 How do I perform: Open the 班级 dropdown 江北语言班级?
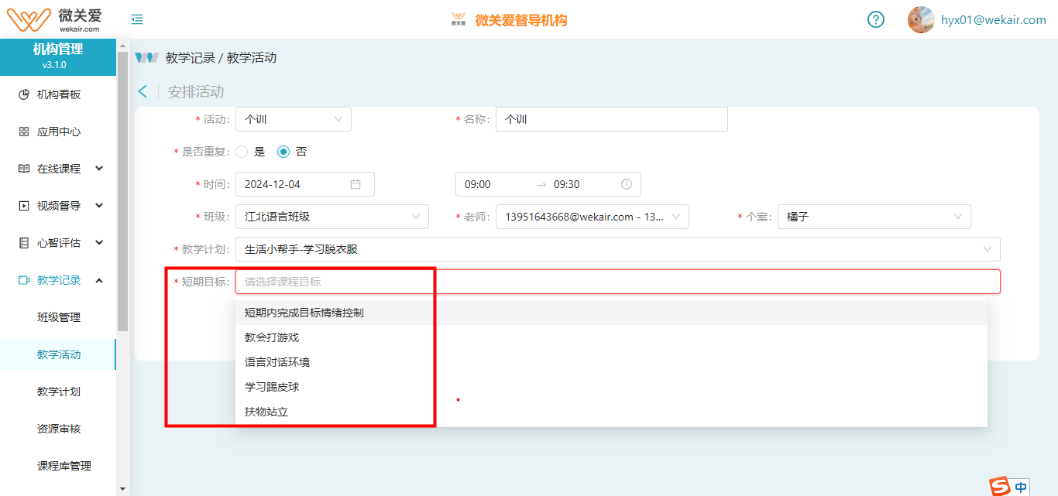click(331, 217)
